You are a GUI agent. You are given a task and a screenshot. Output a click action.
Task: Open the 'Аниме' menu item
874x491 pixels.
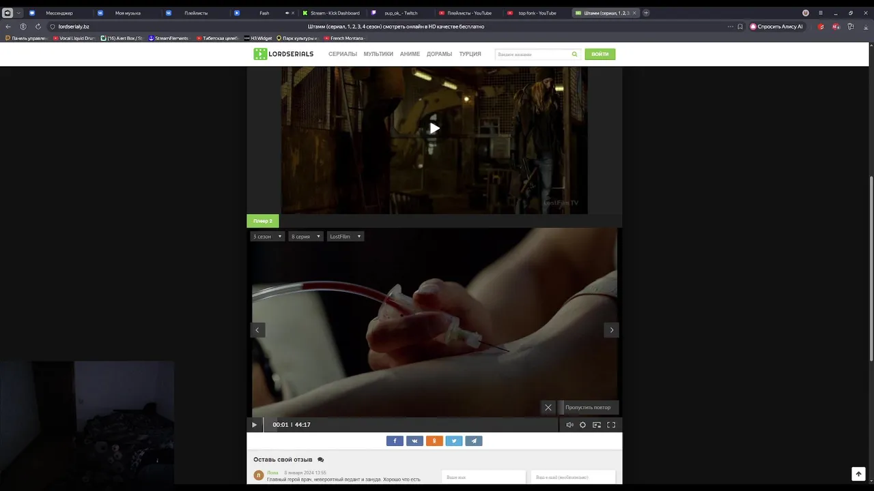click(410, 54)
